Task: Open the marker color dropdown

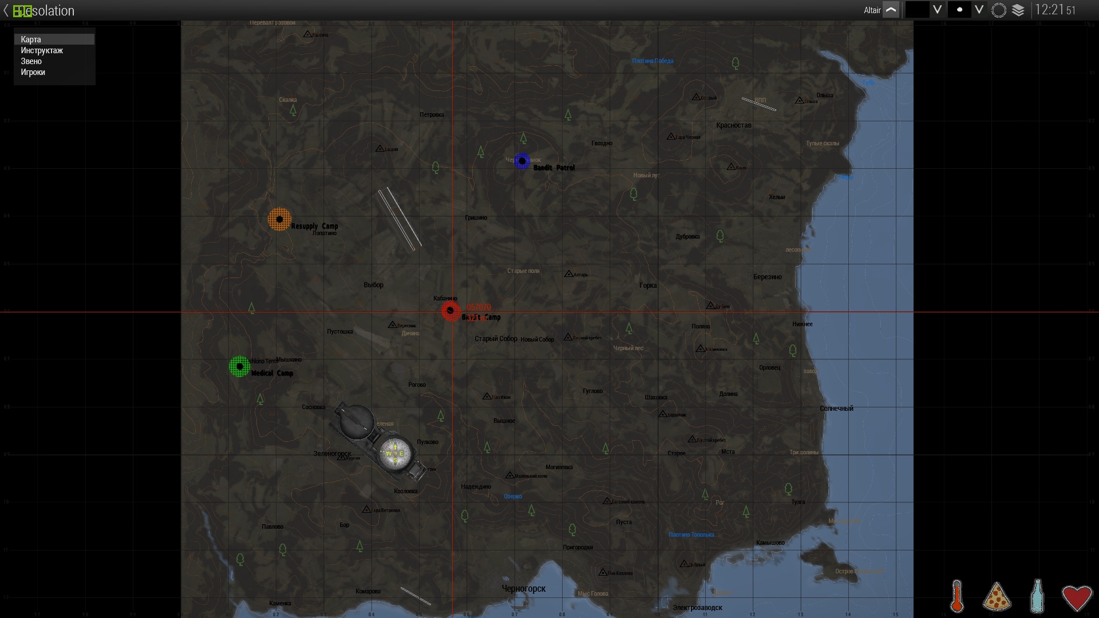Action: point(937,10)
